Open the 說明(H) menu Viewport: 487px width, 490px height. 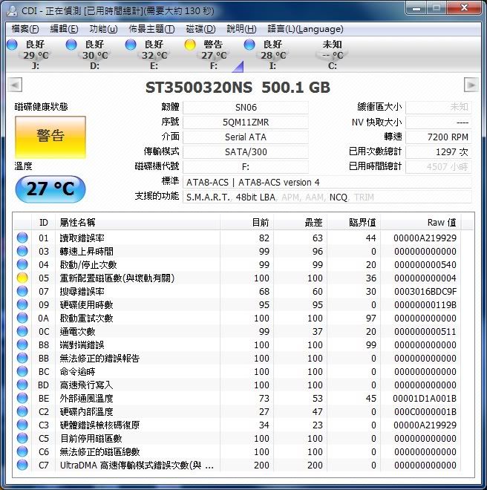pos(241,29)
